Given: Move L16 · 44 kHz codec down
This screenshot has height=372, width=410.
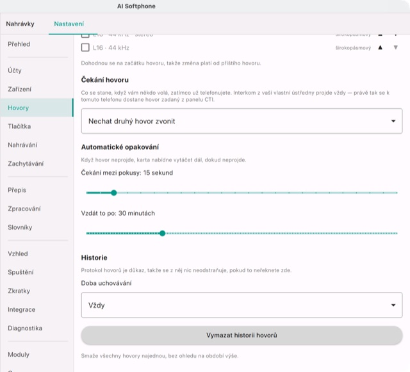Looking at the screenshot, I should [x=396, y=47].
